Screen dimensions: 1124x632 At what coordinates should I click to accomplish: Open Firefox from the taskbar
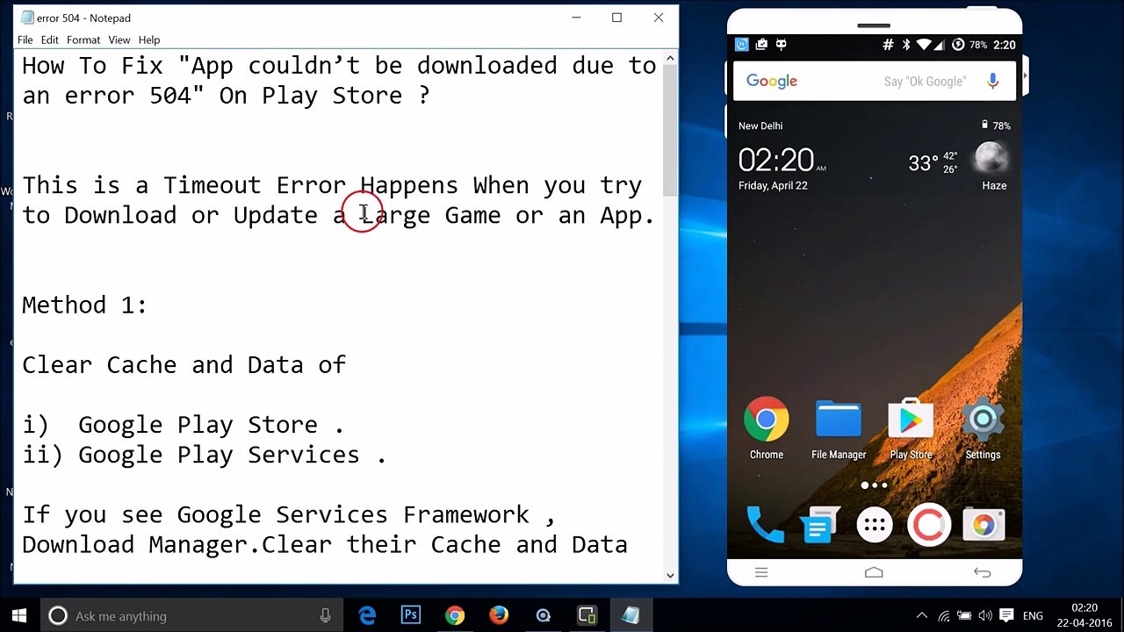click(499, 615)
